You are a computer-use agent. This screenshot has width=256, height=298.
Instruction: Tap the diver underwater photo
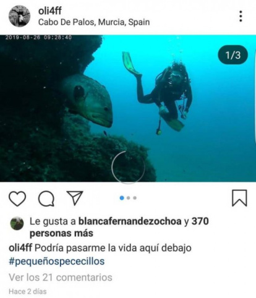[128, 108]
